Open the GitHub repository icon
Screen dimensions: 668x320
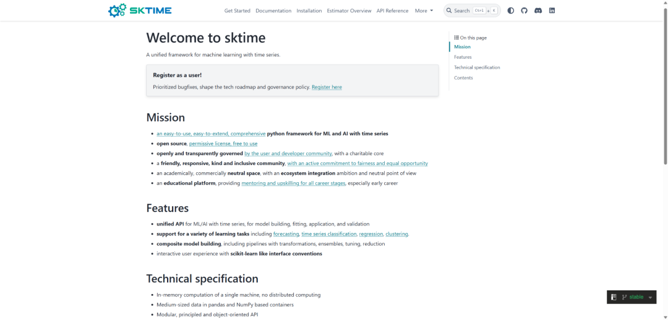point(524,11)
